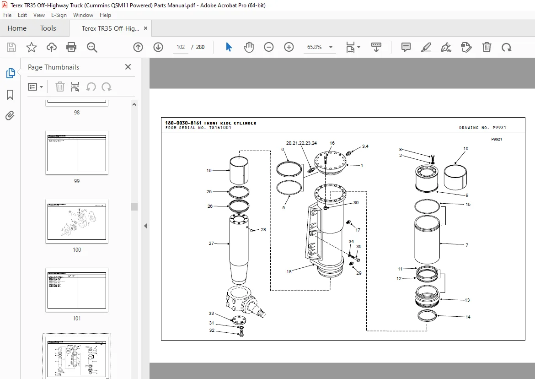535x379 pixels.
Task: Select page 99 thumbnail
Action: (x=77, y=152)
